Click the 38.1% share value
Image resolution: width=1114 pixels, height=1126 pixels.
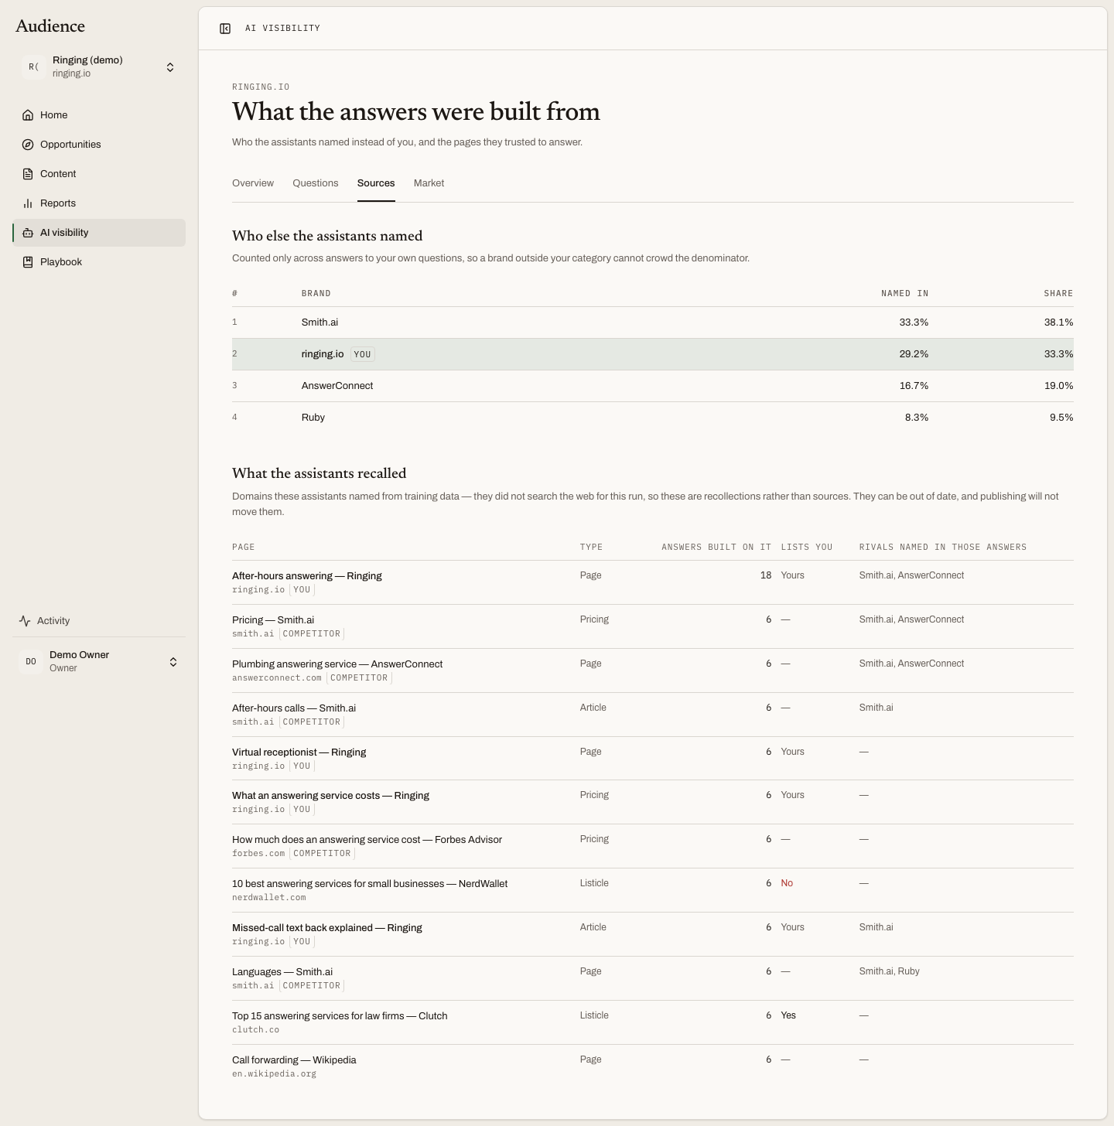pyautogui.click(x=1058, y=322)
